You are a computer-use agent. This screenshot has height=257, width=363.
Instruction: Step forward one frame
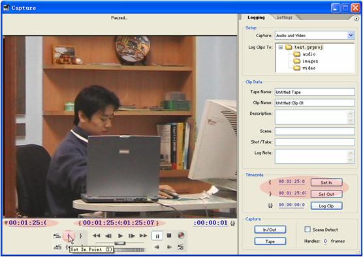131,235
